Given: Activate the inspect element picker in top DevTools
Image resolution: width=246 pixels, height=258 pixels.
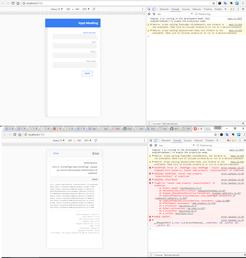Looking at the screenshot, I should pyautogui.click(x=149, y=9).
